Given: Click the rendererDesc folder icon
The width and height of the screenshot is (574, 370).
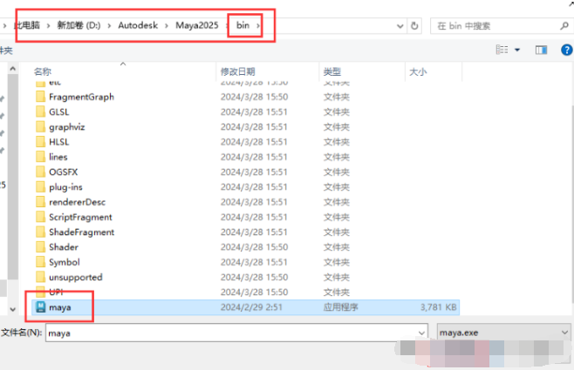Looking at the screenshot, I should point(41,202).
